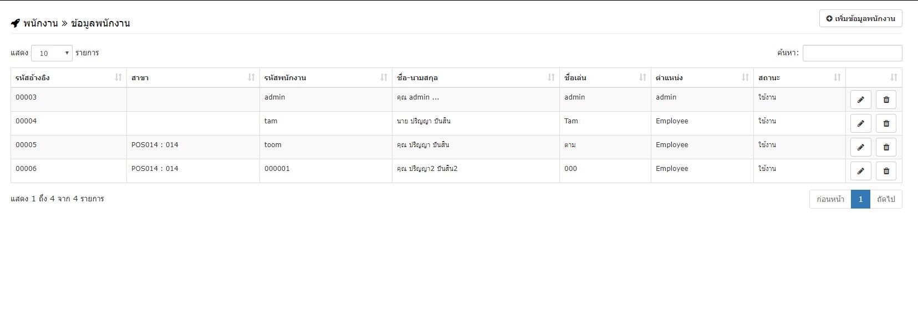Go to next page with ถัดไป

[886, 199]
